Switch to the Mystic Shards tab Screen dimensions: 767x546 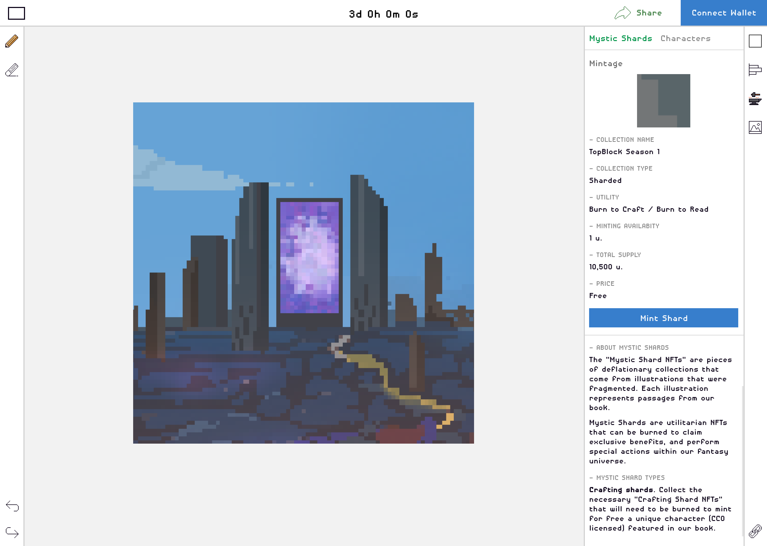pos(620,38)
